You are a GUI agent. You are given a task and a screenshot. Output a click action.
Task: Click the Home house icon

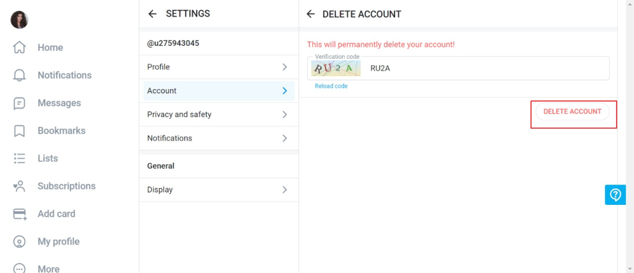click(x=19, y=48)
